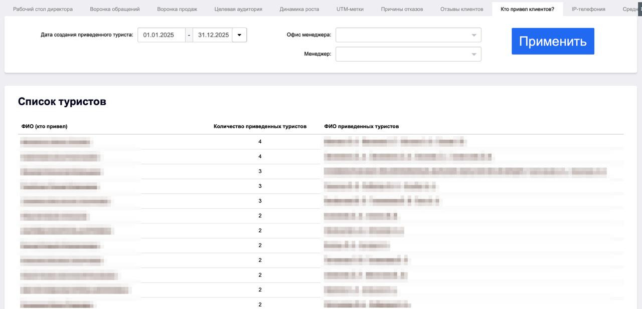642x309 pixels.
Task: Select the Целевая аудитория tab
Action: click(x=238, y=9)
